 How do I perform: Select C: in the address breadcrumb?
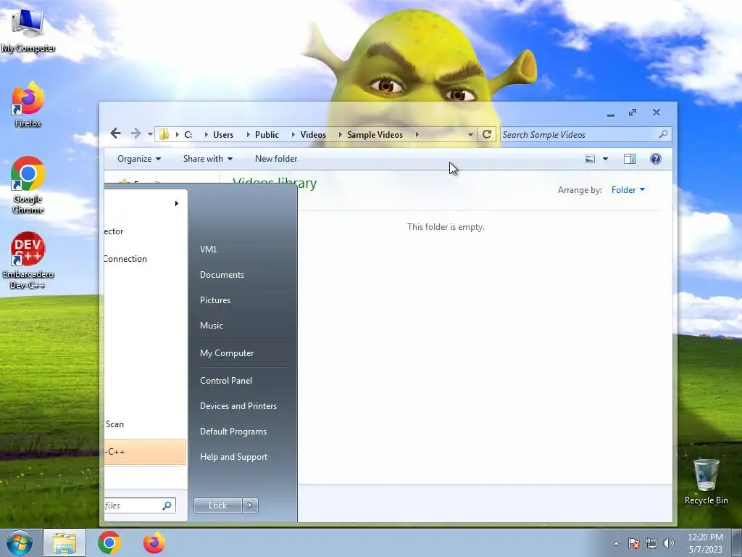tap(188, 134)
